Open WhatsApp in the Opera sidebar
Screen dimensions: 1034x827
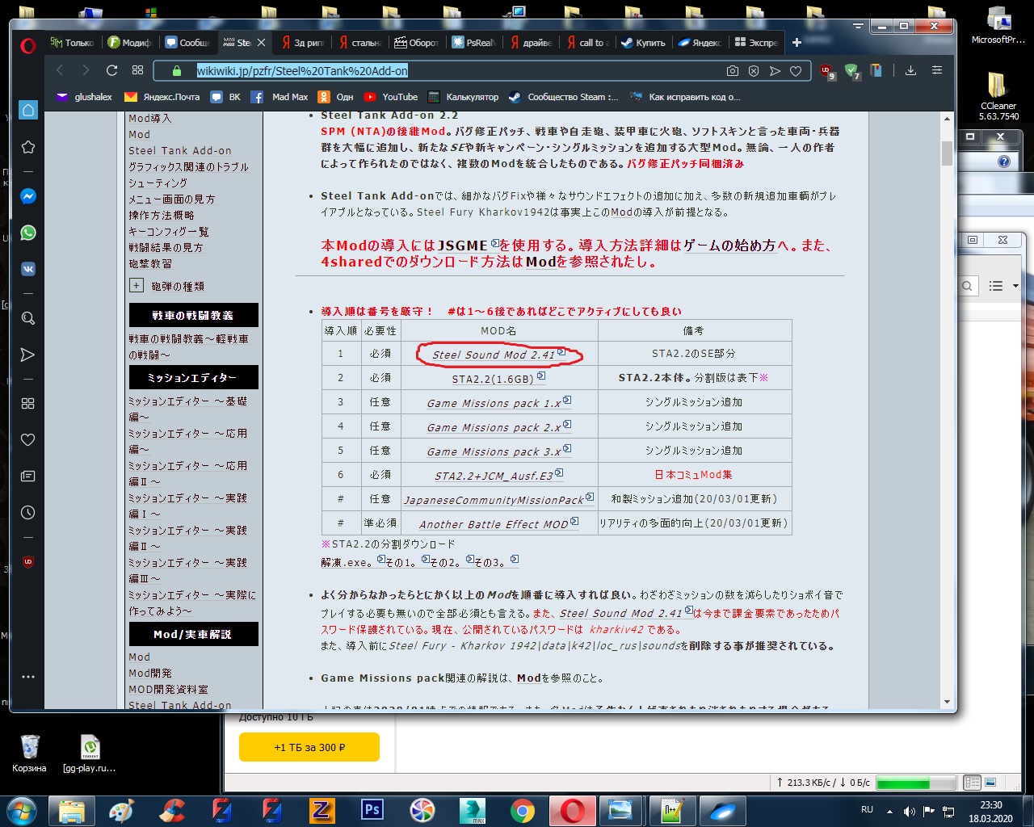pyautogui.click(x=28, y=233)
